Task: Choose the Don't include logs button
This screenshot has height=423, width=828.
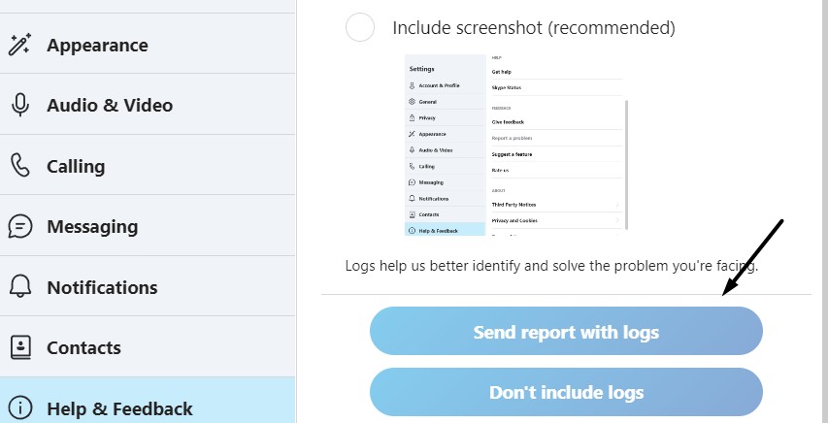Action: coord(566,393)
